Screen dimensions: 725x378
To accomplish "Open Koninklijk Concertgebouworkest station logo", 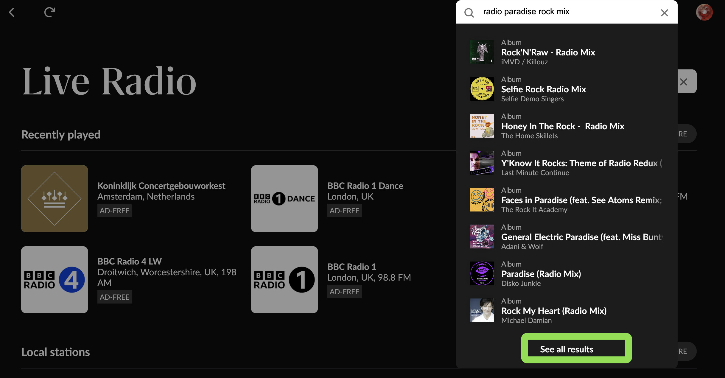I will click(x=55, y=199).
